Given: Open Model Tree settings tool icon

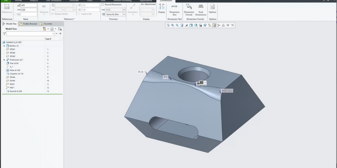Looking at the screenshot, I should tap(44, 29).
